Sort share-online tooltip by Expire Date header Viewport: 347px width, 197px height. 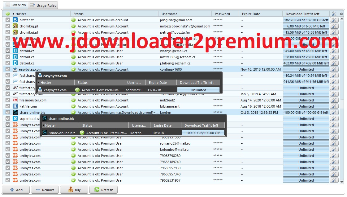[166, 125]
